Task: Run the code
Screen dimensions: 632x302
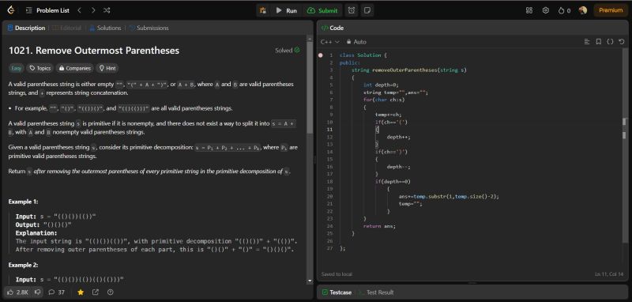Action: [286, 10]
